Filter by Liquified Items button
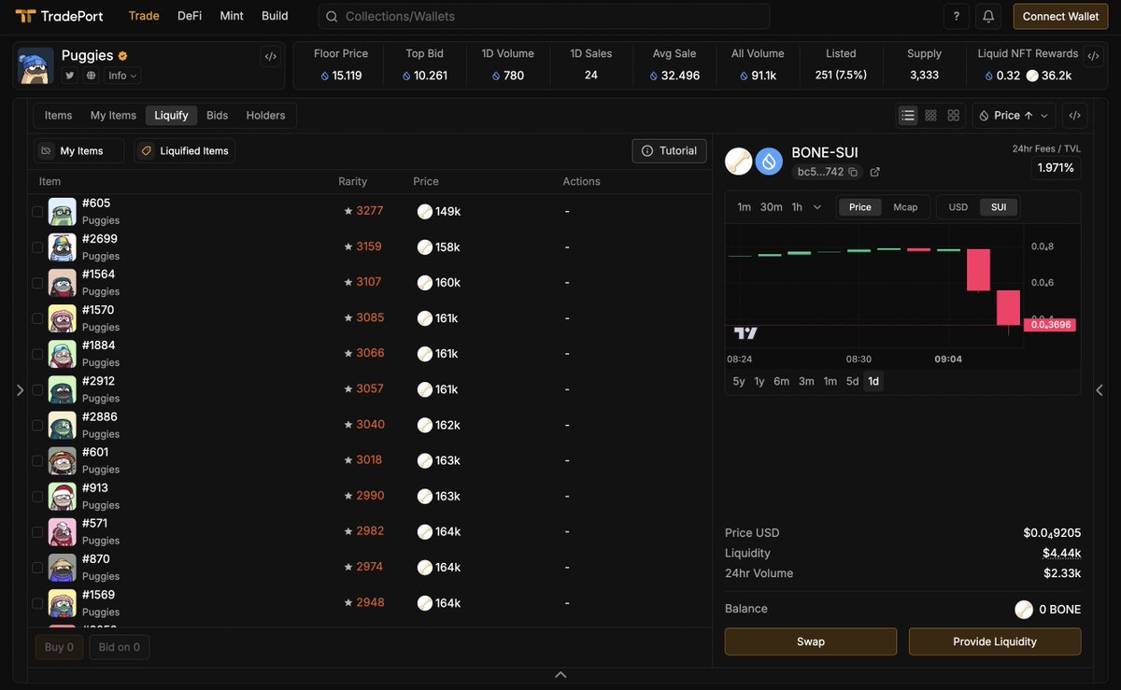The height and width of the screenshot is (690, 1121). [185, 150]
